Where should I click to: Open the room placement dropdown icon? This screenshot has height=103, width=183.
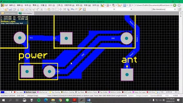click(x=125, y=5)
